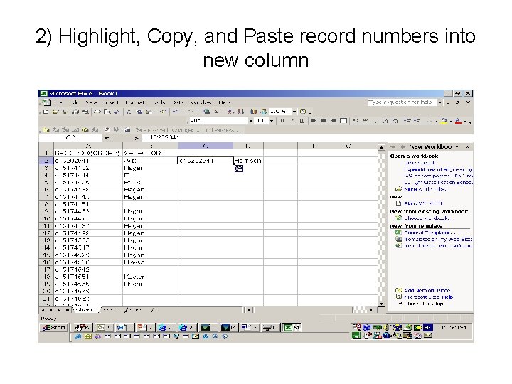Screen dimensions: 512x384
Task: Click the Sort Ascending icon
Action: point(230,112)
